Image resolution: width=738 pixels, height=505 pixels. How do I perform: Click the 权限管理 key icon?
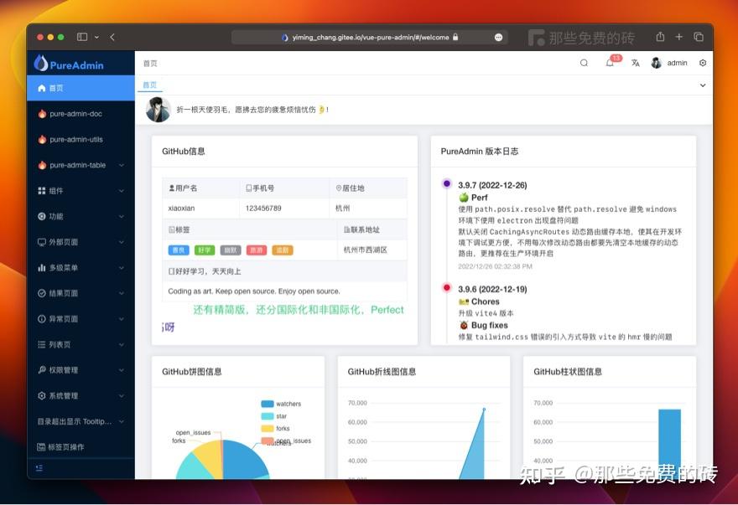point(41,370)
